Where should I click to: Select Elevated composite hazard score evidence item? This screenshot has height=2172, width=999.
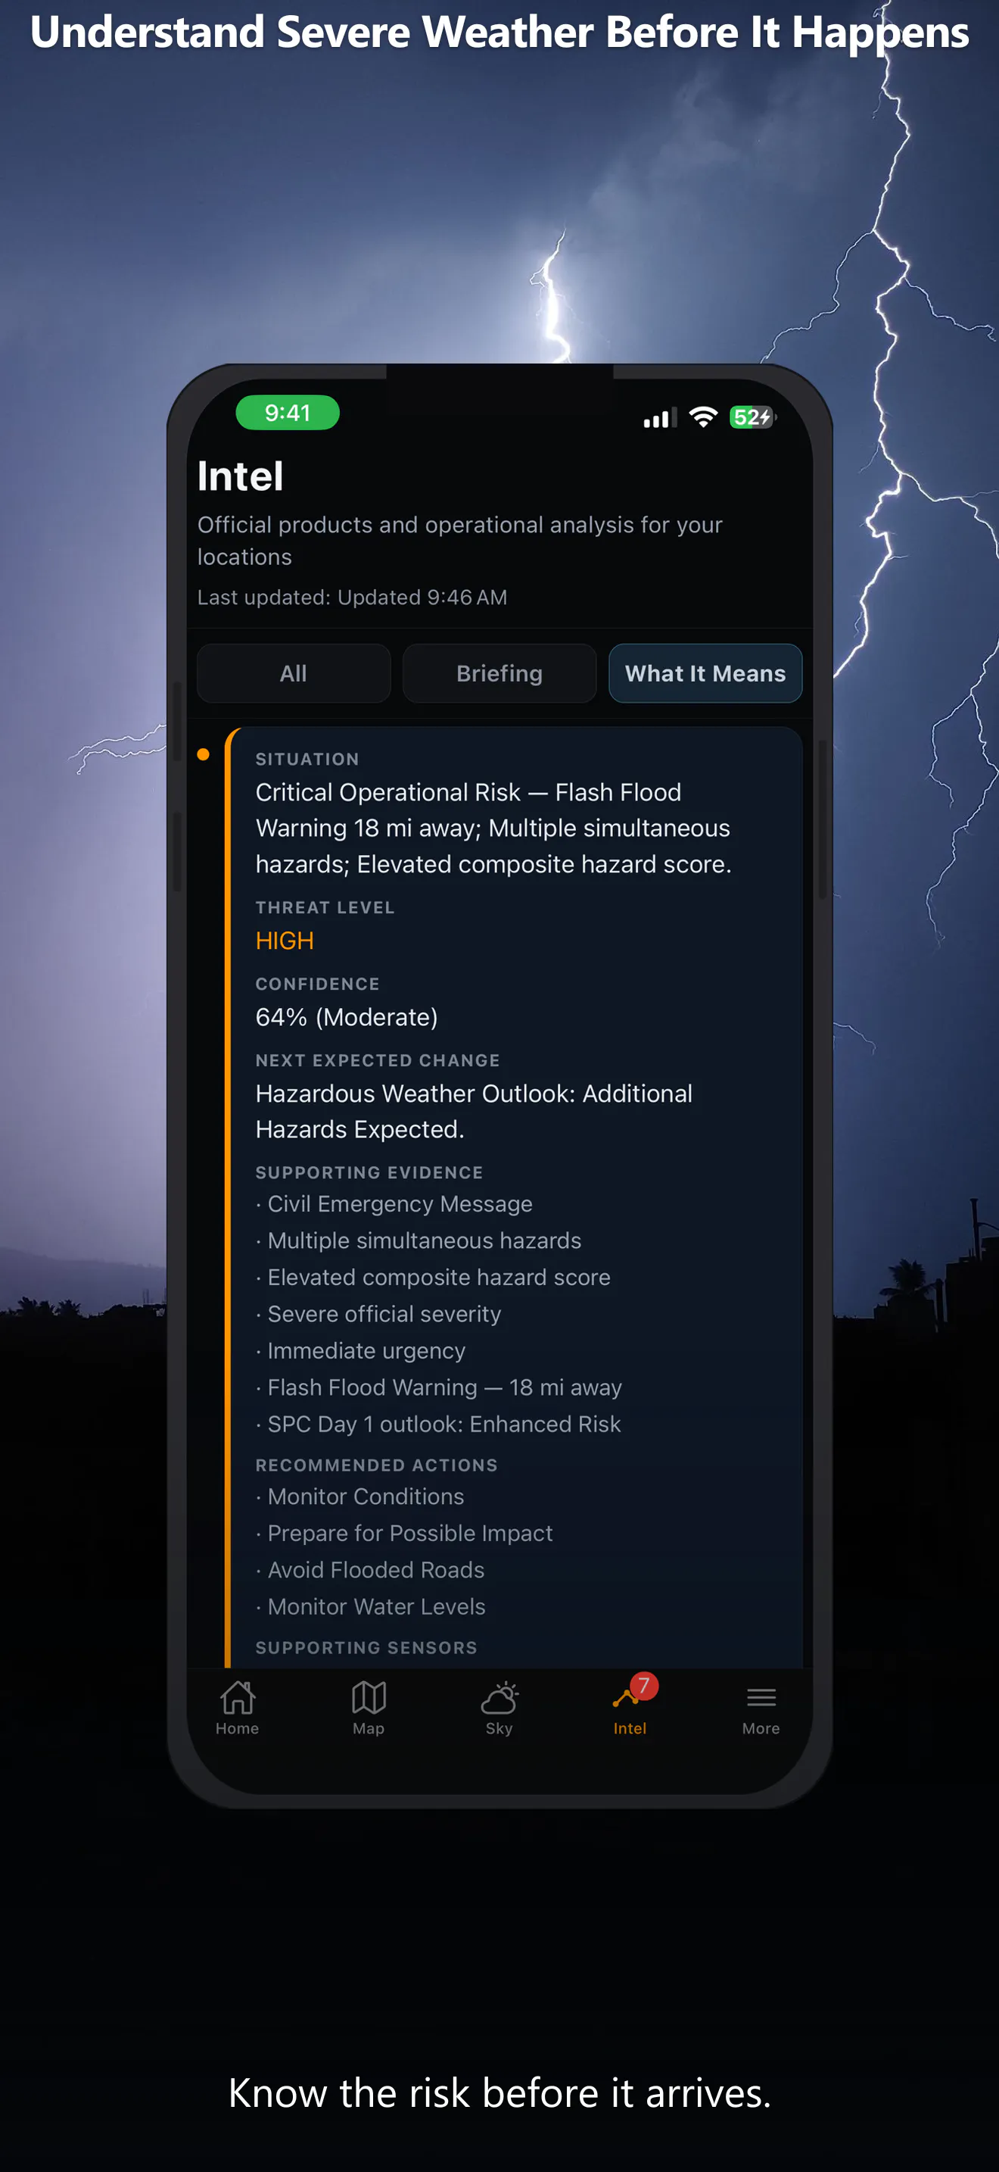pyautogui.click(x=433, y=1277)
